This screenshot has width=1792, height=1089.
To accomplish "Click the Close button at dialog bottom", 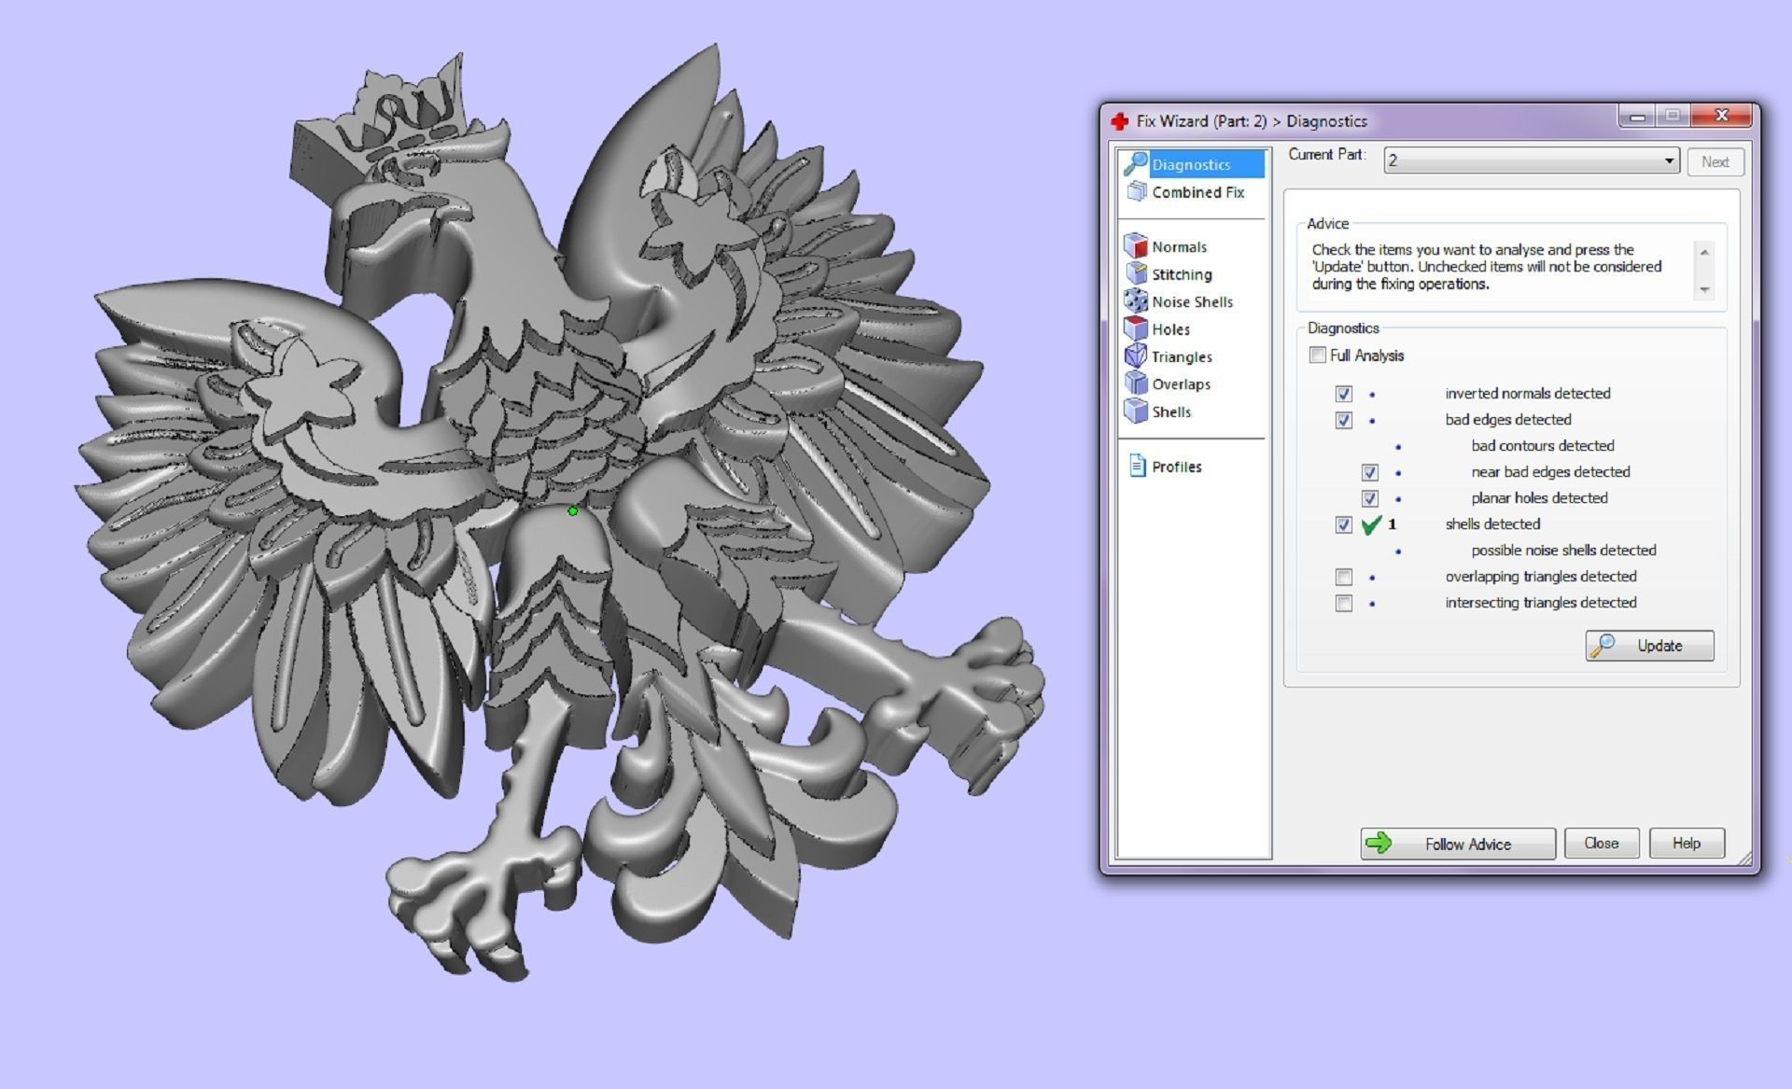I will click(x=1602, y=843).
